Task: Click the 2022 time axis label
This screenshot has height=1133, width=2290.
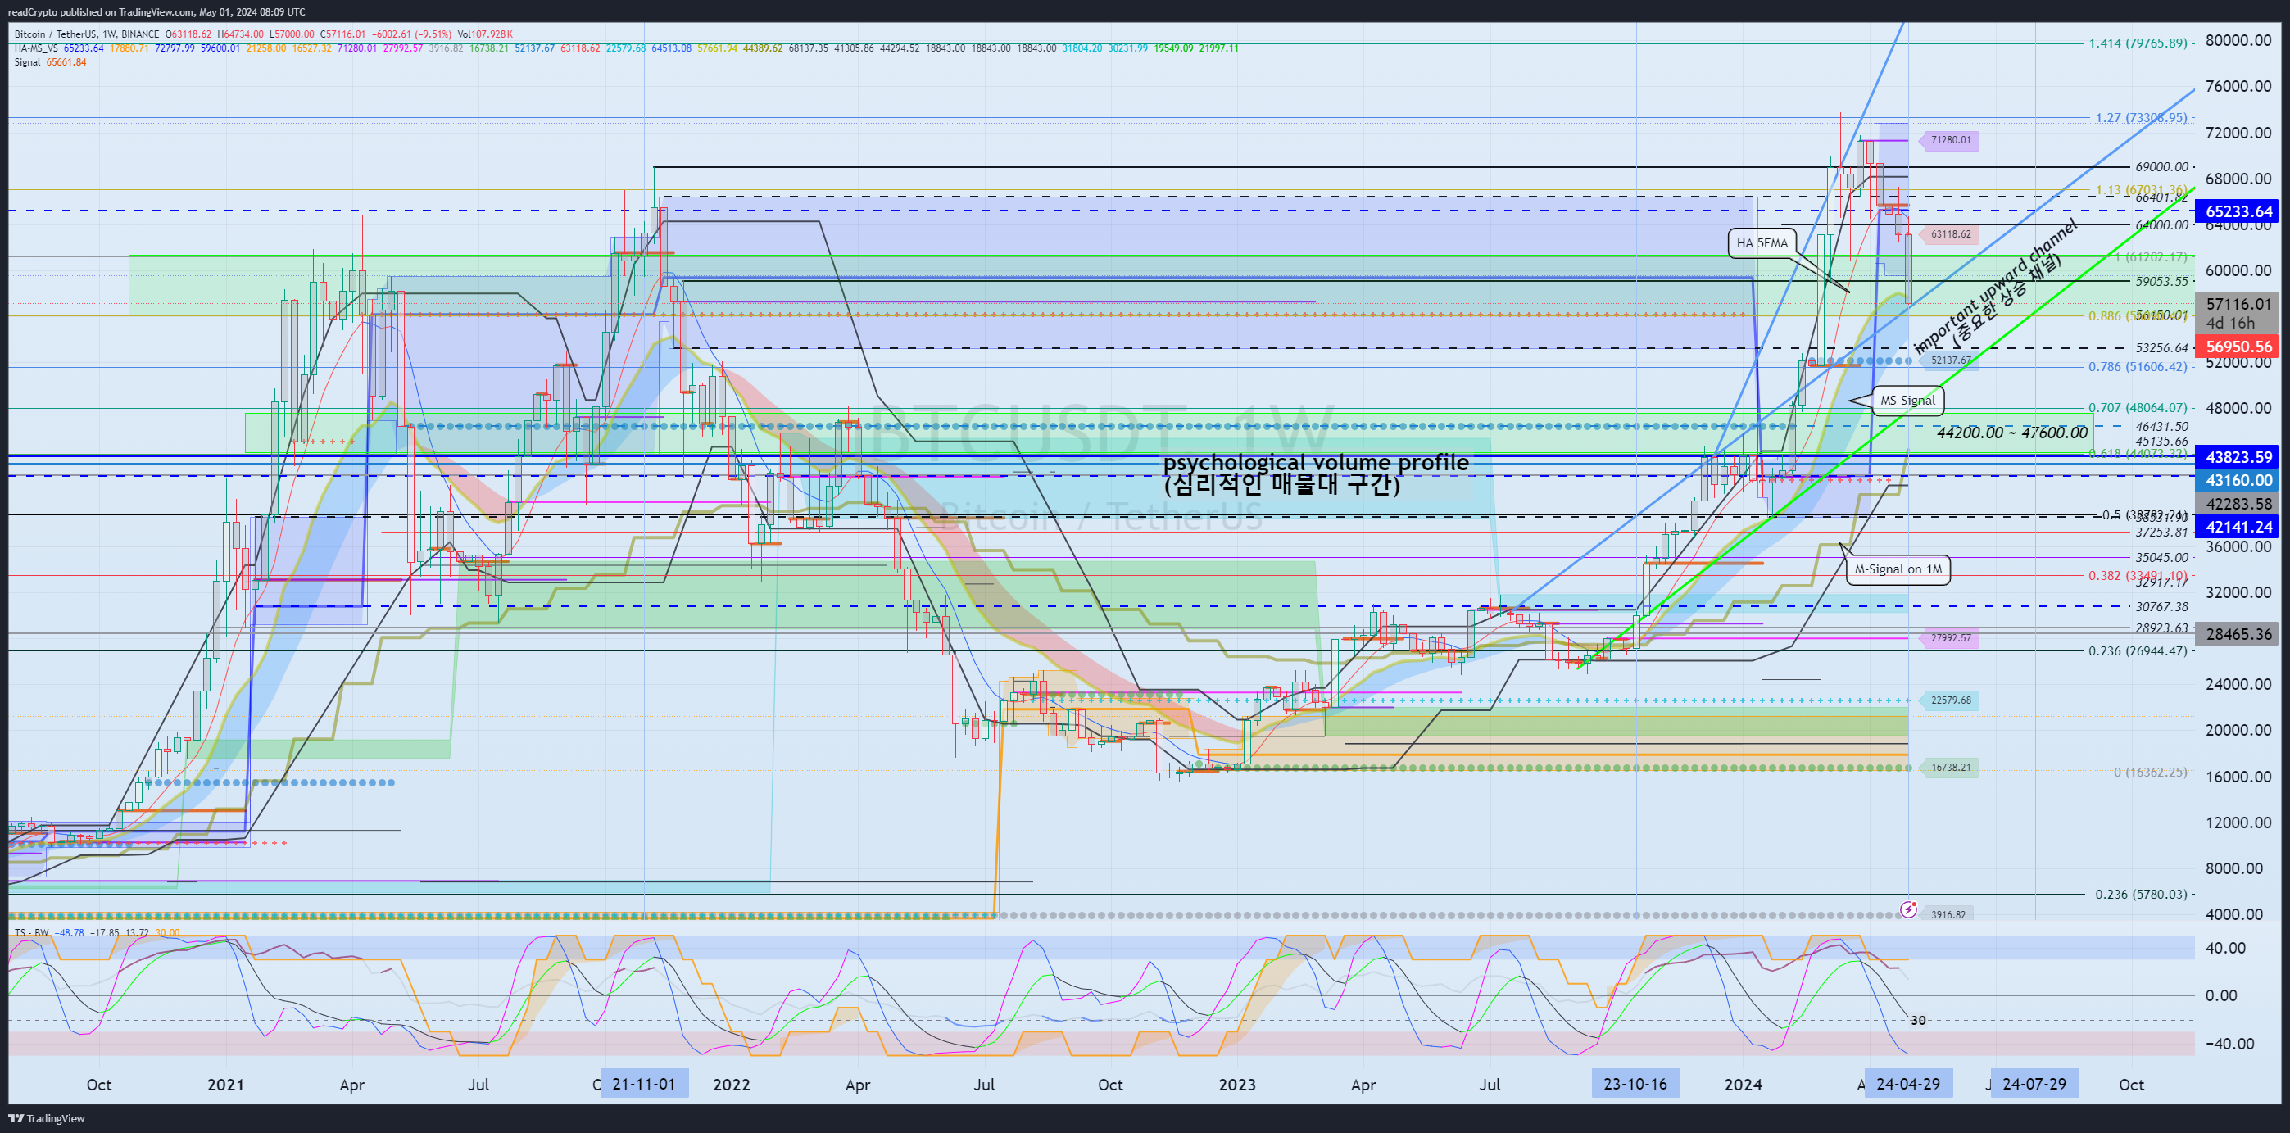Action: 732,1085
